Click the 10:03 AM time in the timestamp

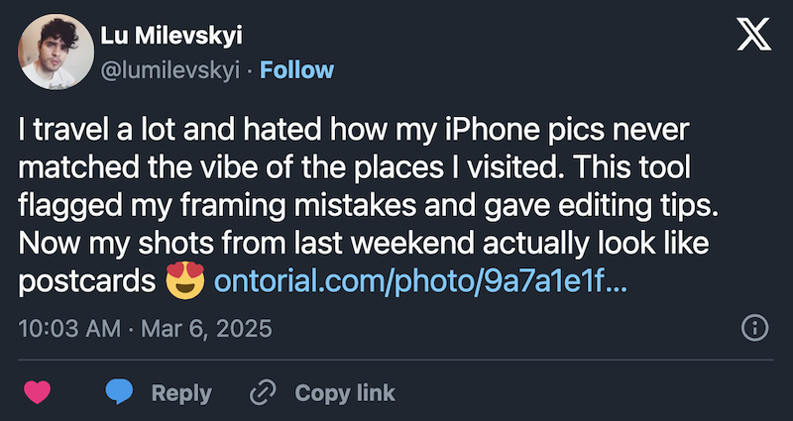60,327
